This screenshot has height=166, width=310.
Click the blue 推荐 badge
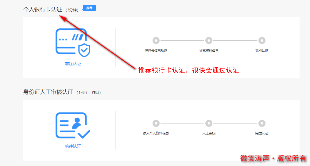pyautogui.click(x=89, y=8)
